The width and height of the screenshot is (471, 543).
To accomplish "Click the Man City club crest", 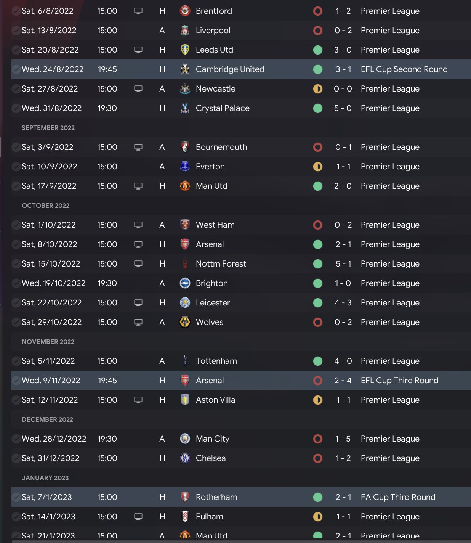I will click(x=185, y=439).
